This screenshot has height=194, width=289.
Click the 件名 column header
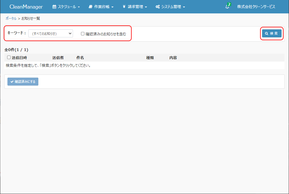[80, 58]
